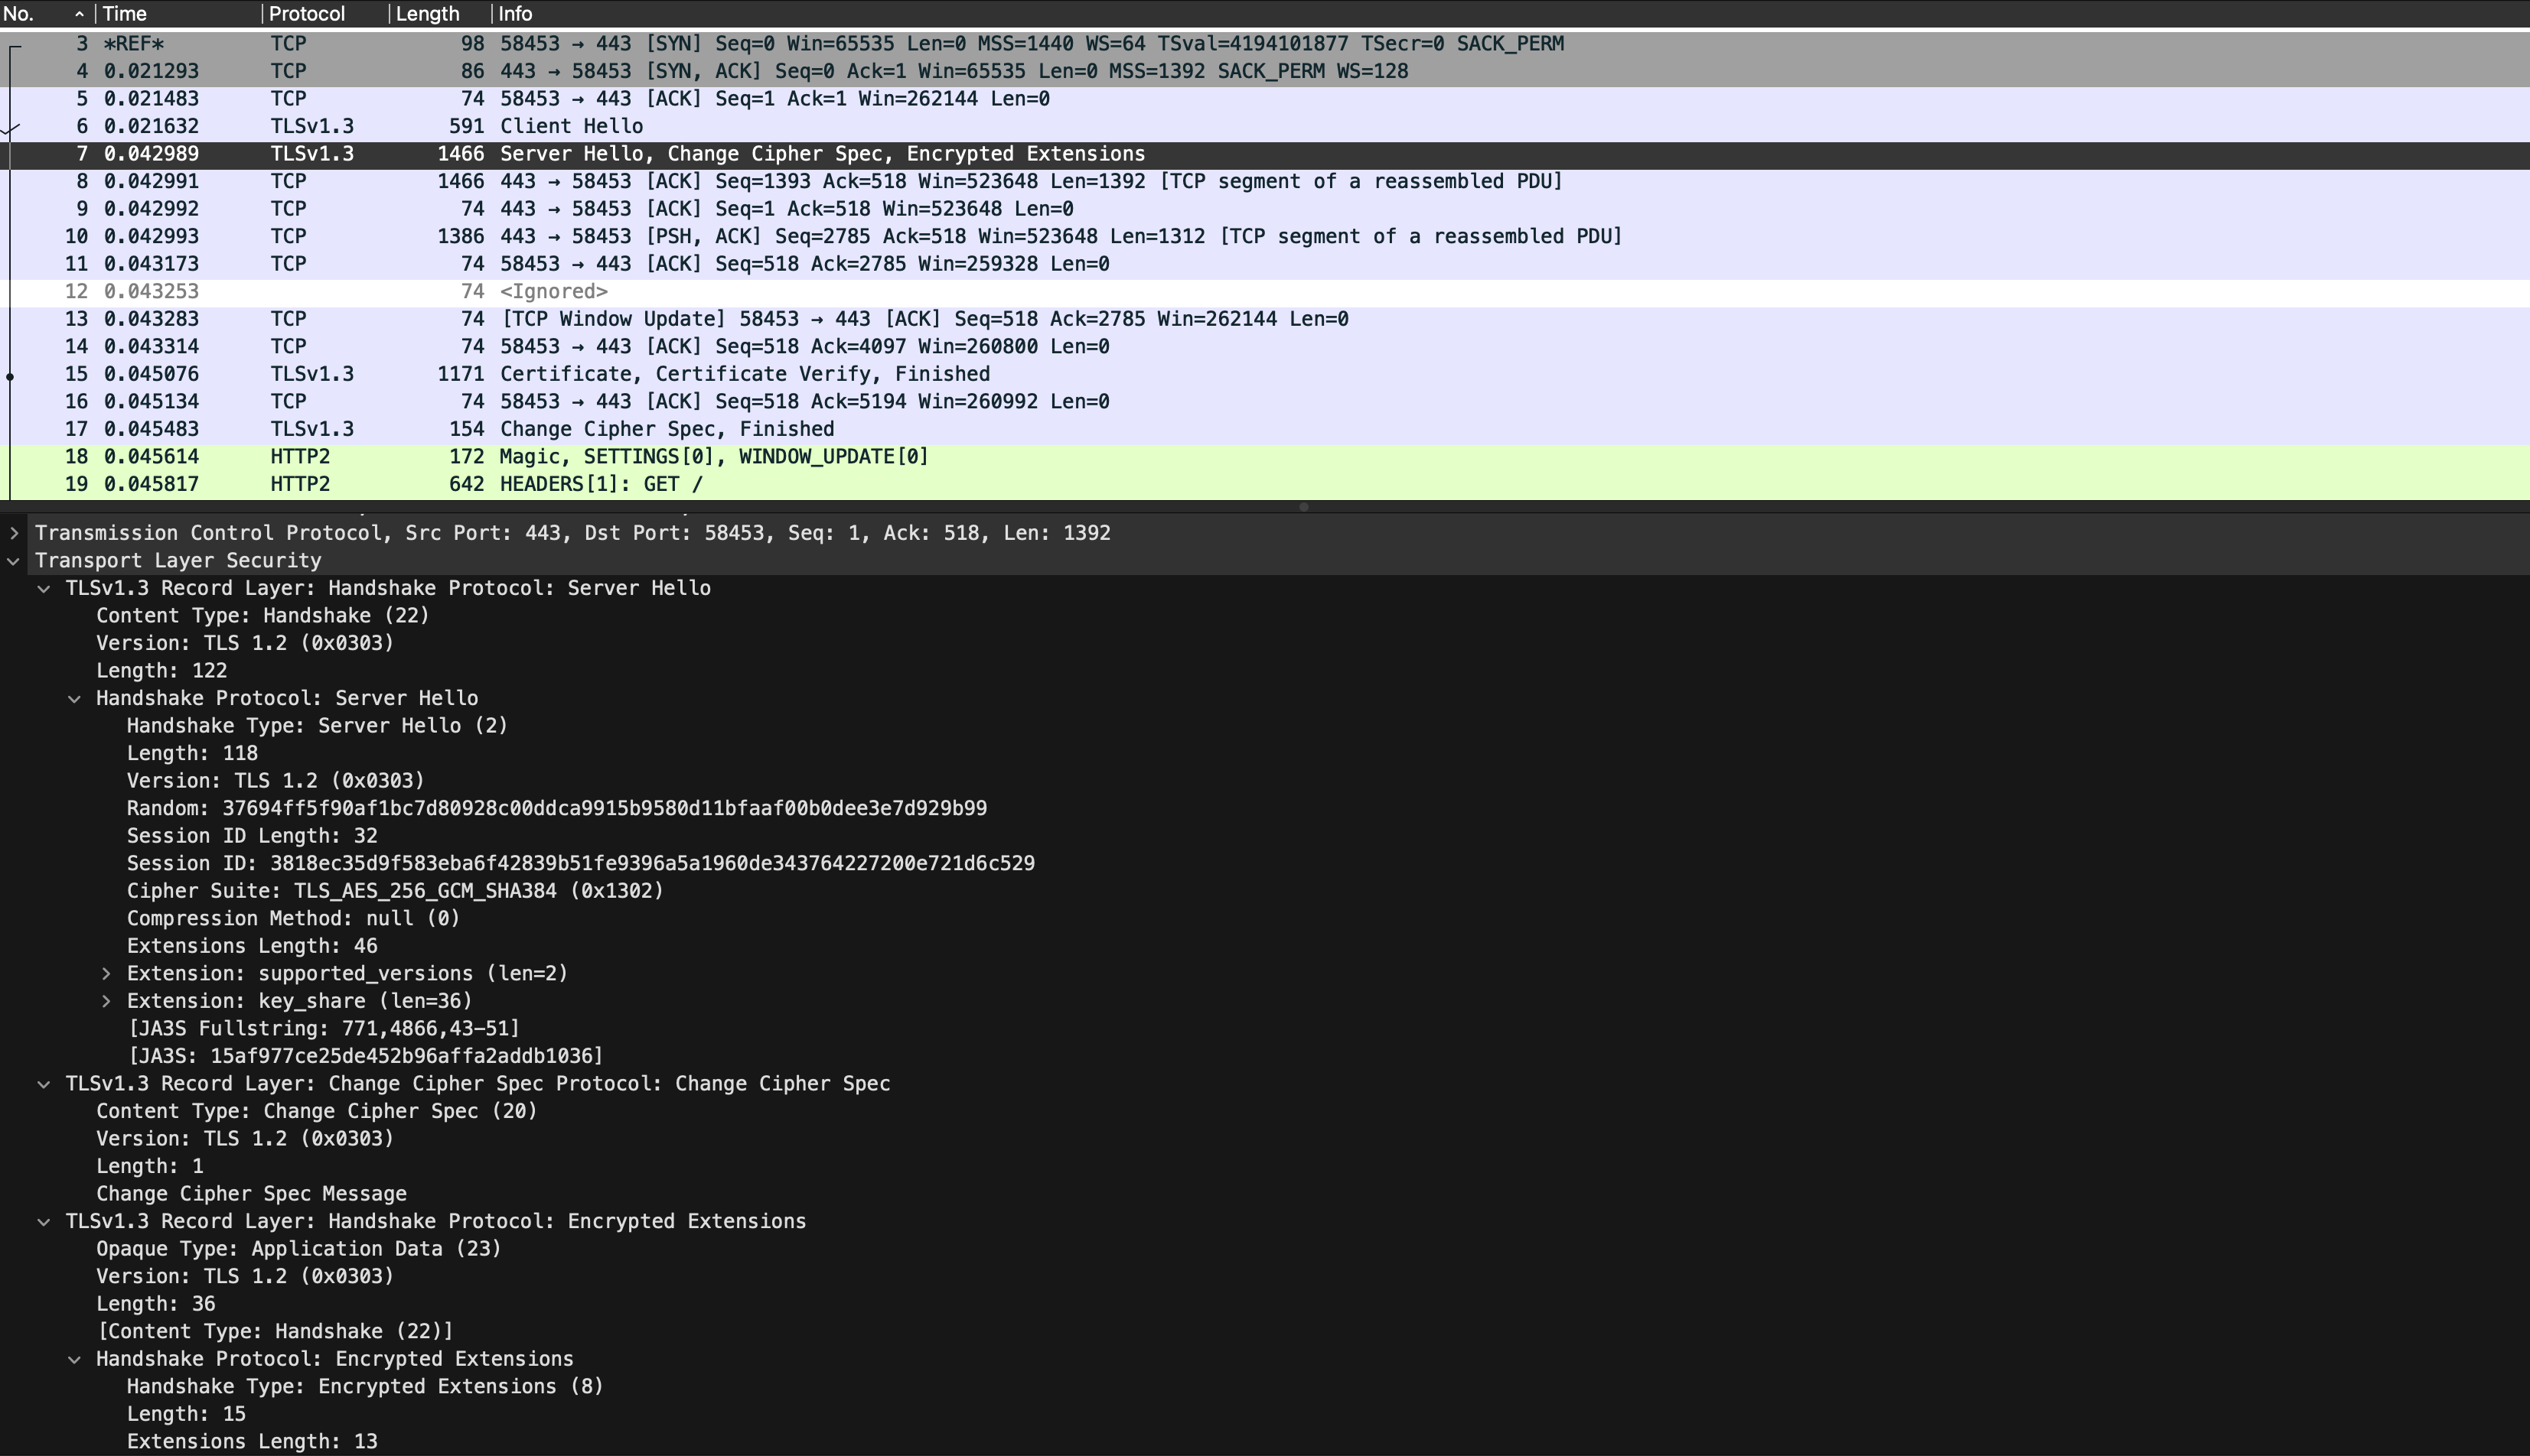Collapse Handshake Protocol: Server Hello node

point(74,699)
